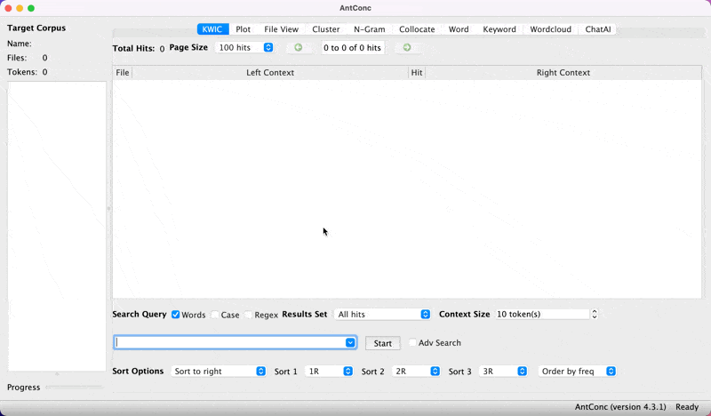Open the Page Size dropdown
This screenshot has width=711, height=416.
244,48
